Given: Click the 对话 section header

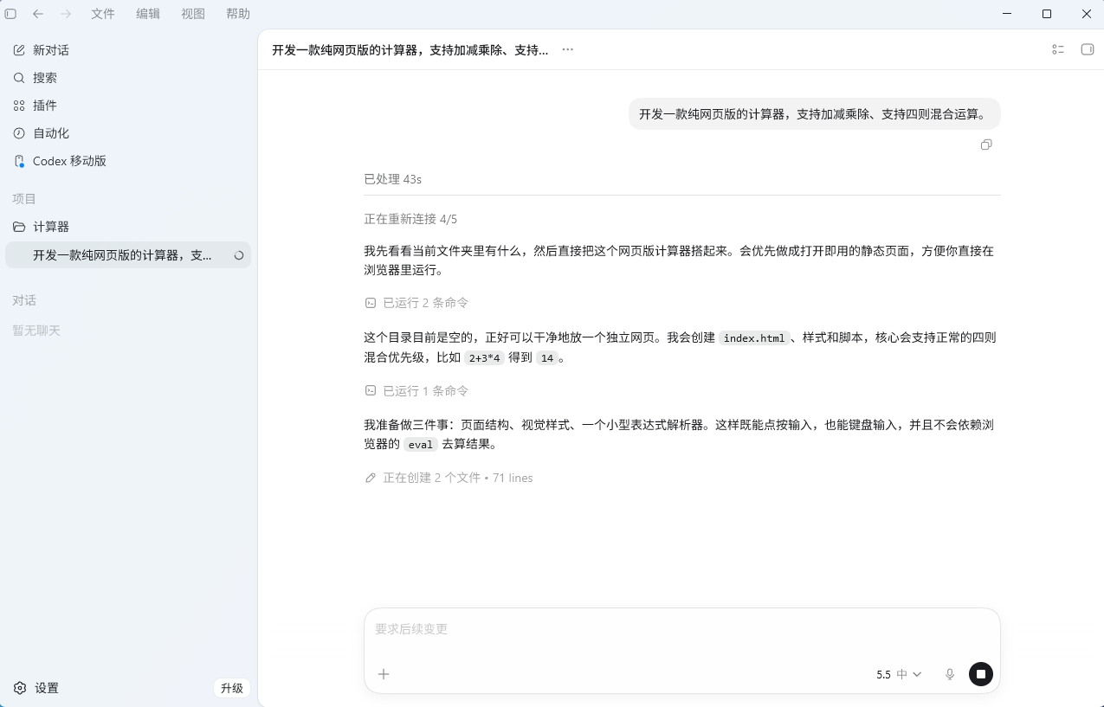Looking at the screenshot, I should 24,300.
